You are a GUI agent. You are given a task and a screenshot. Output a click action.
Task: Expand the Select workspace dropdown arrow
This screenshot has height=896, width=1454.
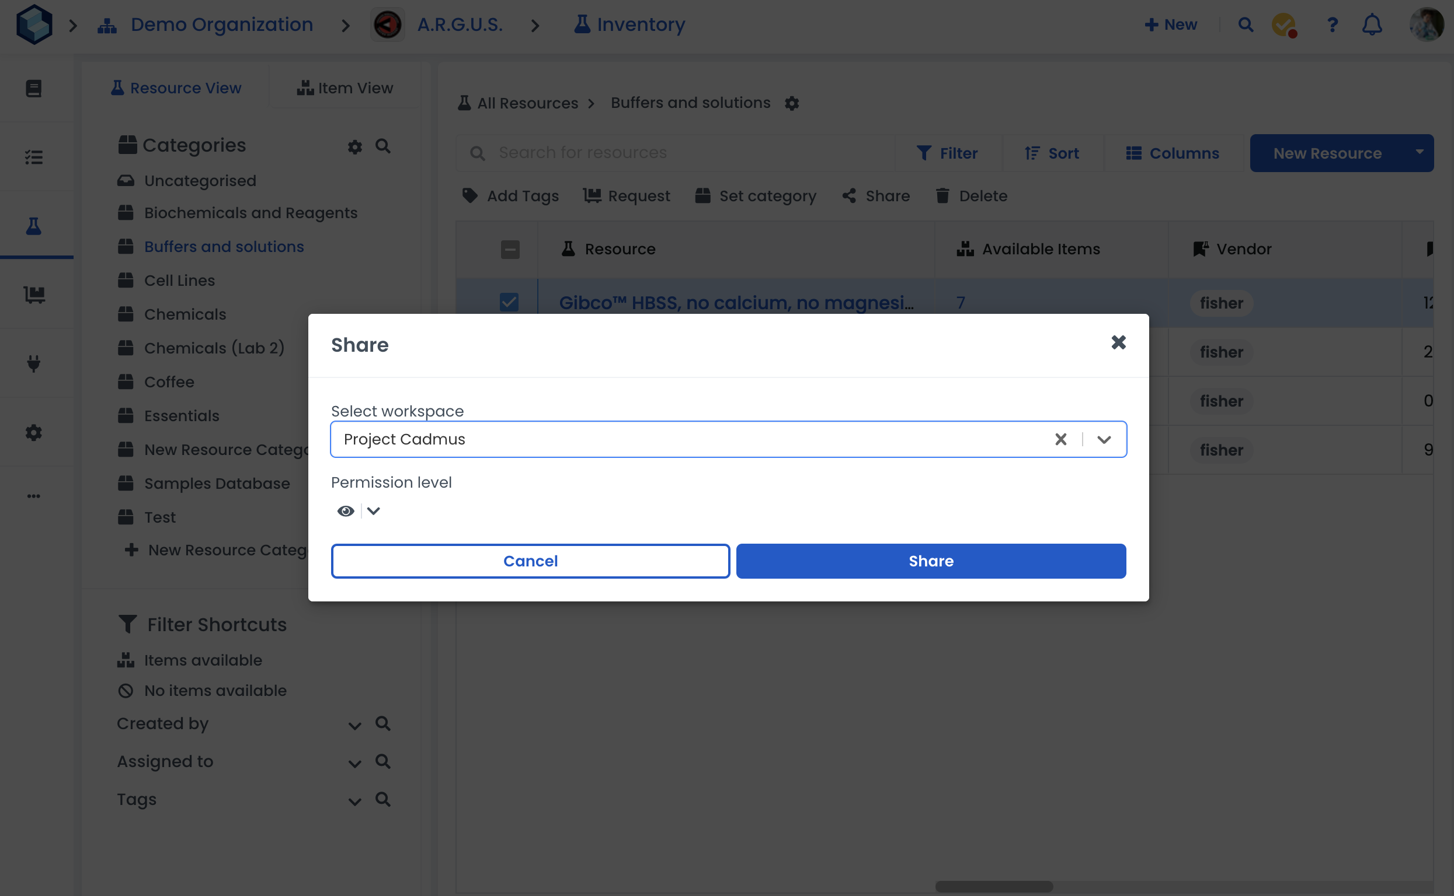click(1104, 439)
